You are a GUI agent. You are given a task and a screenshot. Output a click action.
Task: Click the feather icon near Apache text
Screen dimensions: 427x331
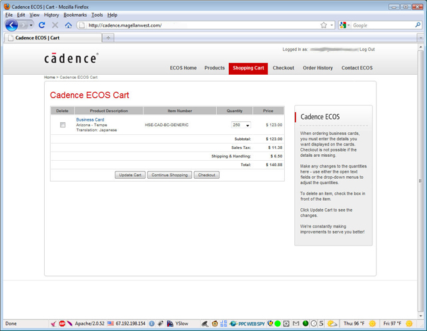(x=70, y=324)
